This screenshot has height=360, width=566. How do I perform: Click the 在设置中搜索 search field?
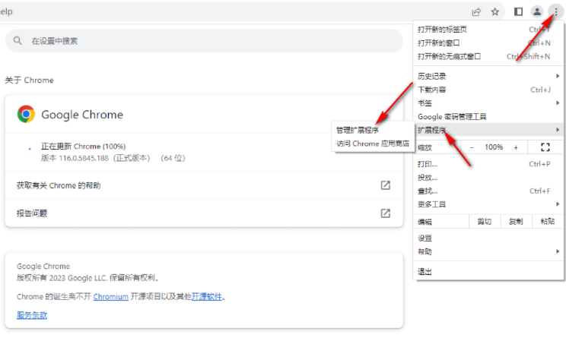(204, 41)
